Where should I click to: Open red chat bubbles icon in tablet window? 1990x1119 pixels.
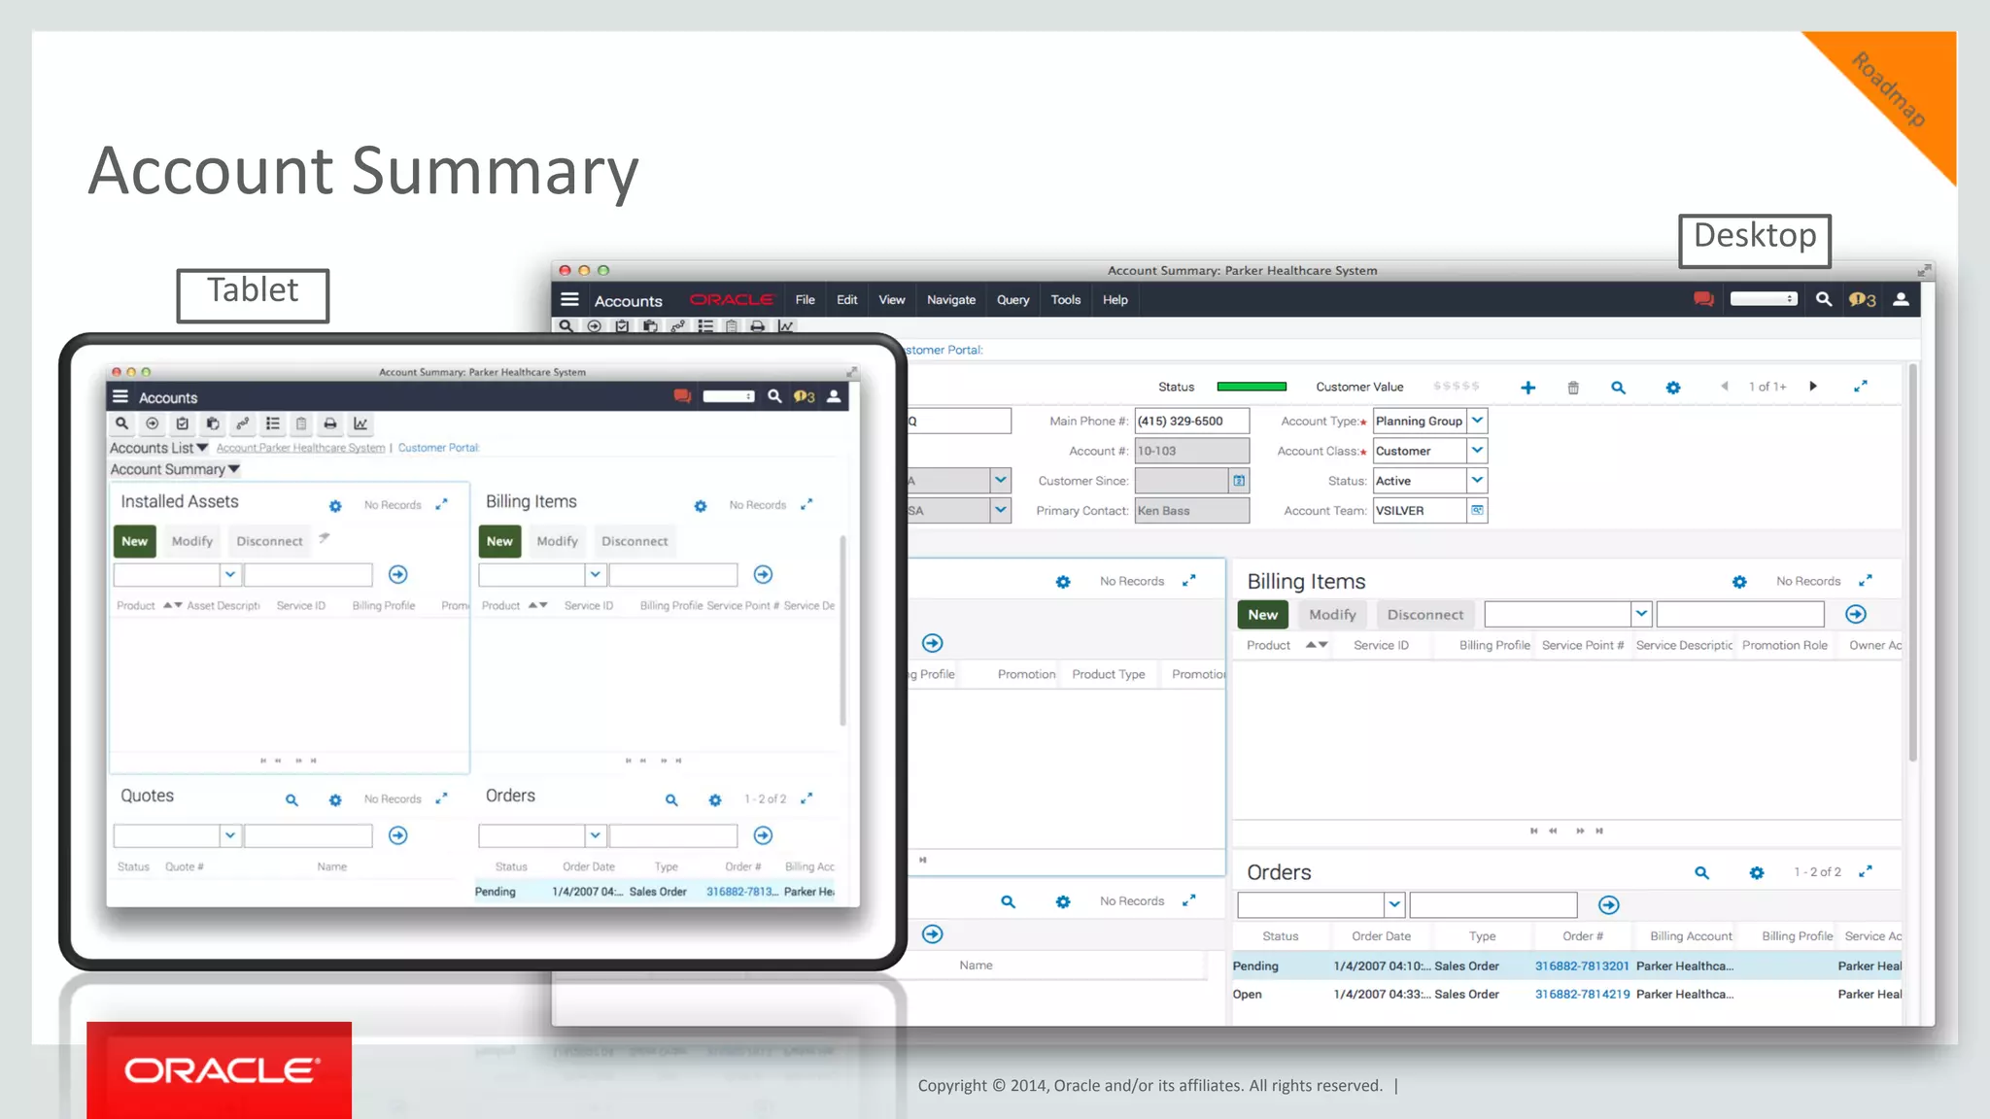tap(682, 396)
